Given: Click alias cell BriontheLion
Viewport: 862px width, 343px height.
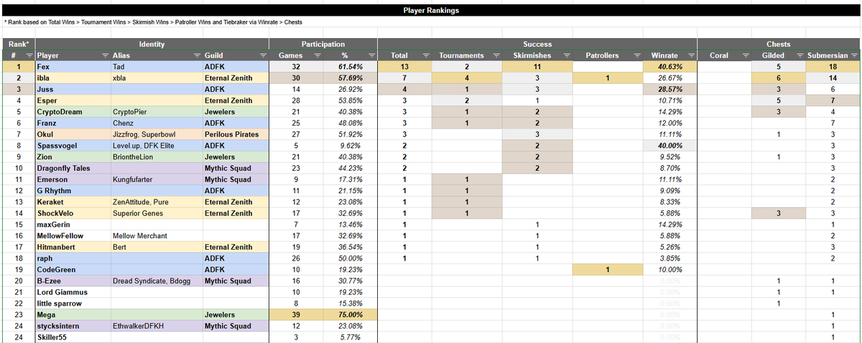Looking at the screenshot, I should coord(157,156).
